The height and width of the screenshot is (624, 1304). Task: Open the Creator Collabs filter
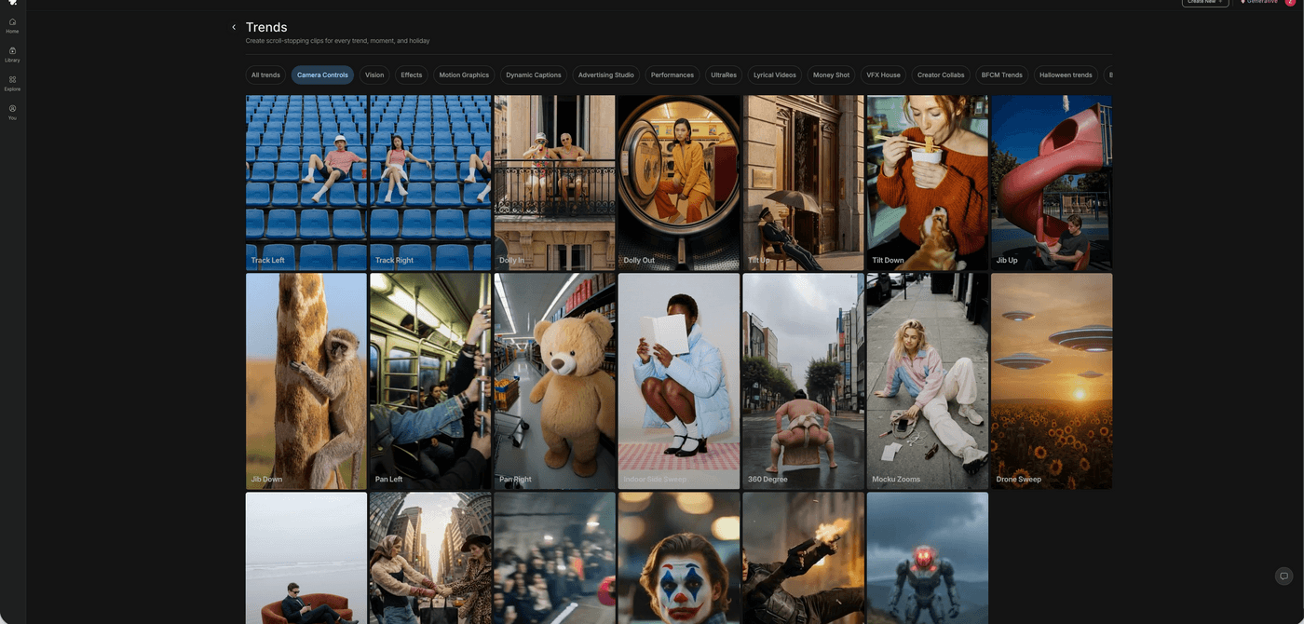(x=941, y=75)
